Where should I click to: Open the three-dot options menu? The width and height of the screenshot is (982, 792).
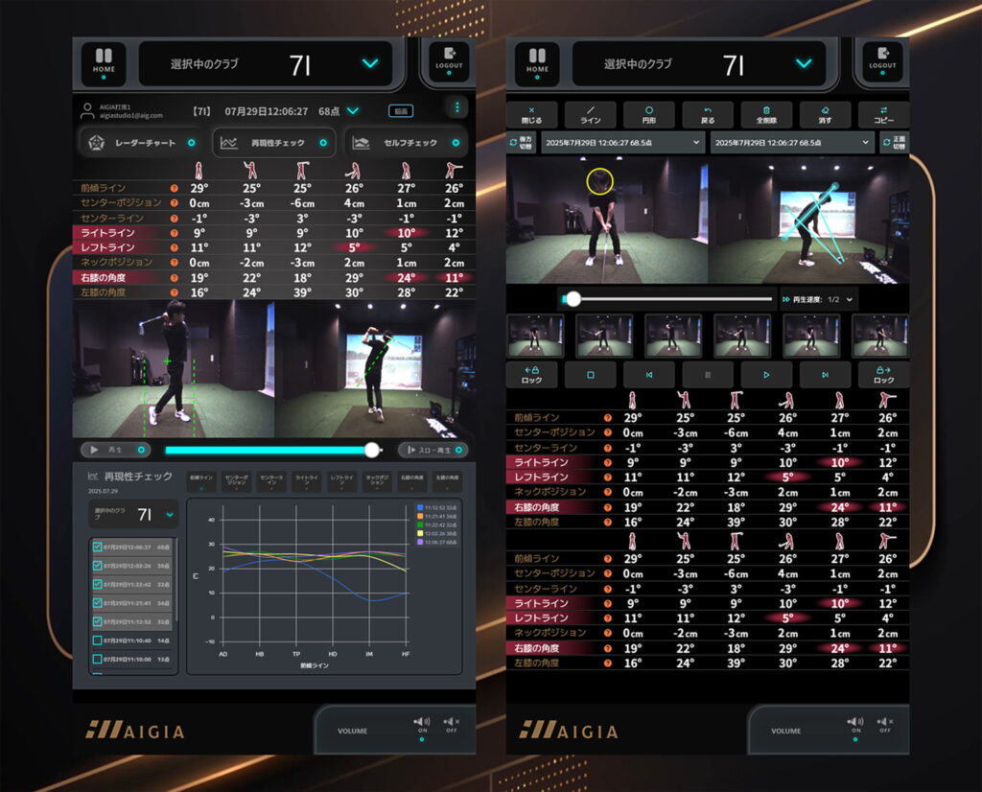[x=456, y=108]
